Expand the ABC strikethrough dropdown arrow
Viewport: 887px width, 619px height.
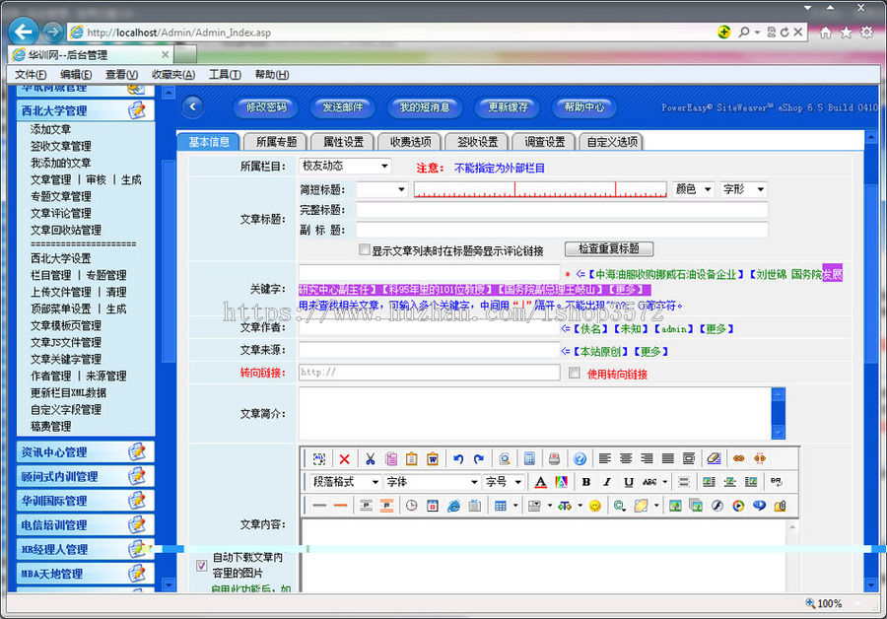pos(665,482)
